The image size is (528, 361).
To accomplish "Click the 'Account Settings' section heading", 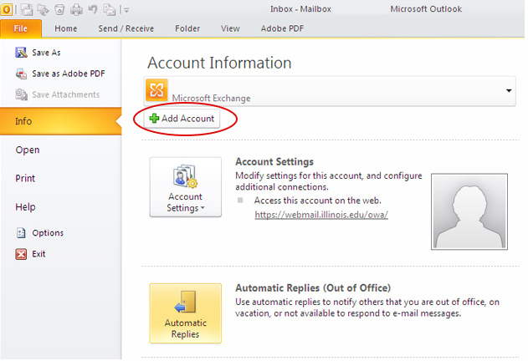I will click(x=274, y=162).
